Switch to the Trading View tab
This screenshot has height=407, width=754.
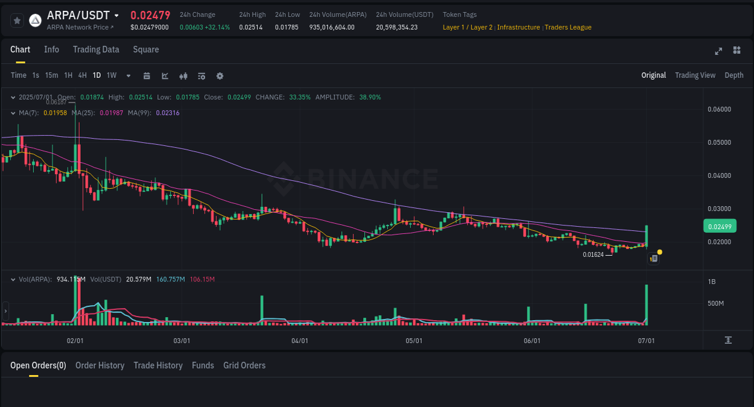pos(695,75)
